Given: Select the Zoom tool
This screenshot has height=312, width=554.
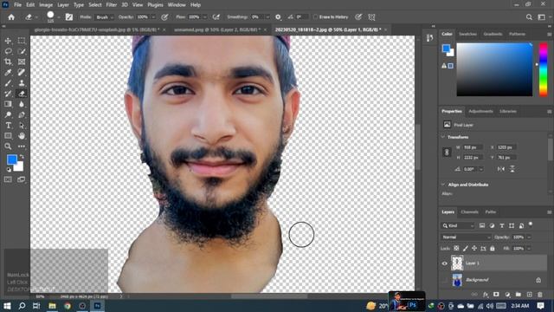Looking at the screenshot, I should click(x=8, y=146).
